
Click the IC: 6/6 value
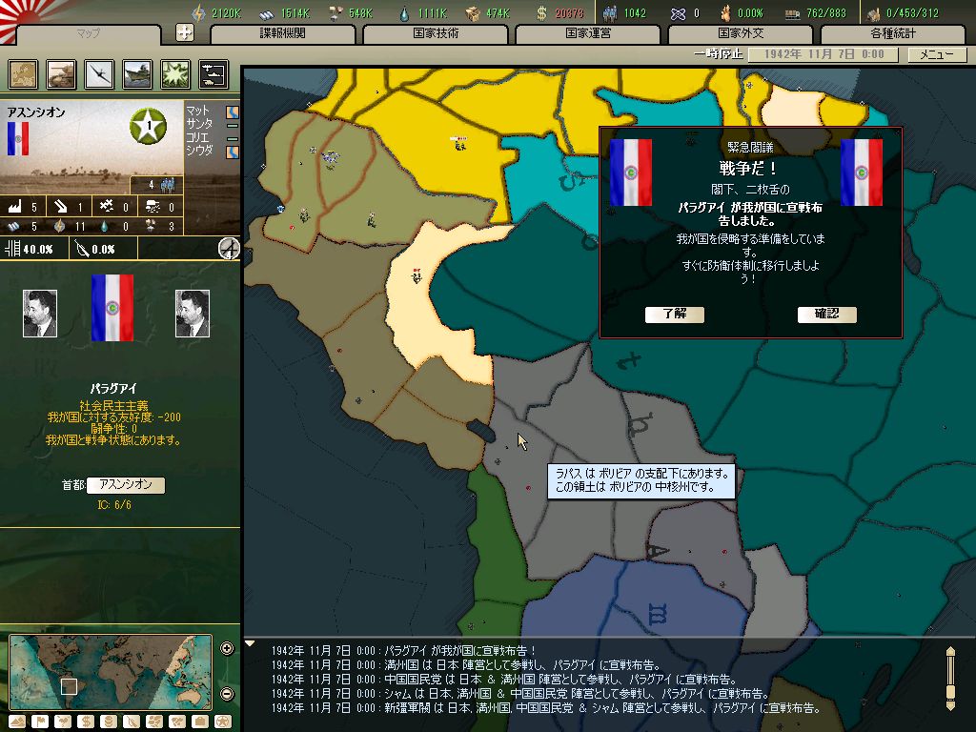114,505
